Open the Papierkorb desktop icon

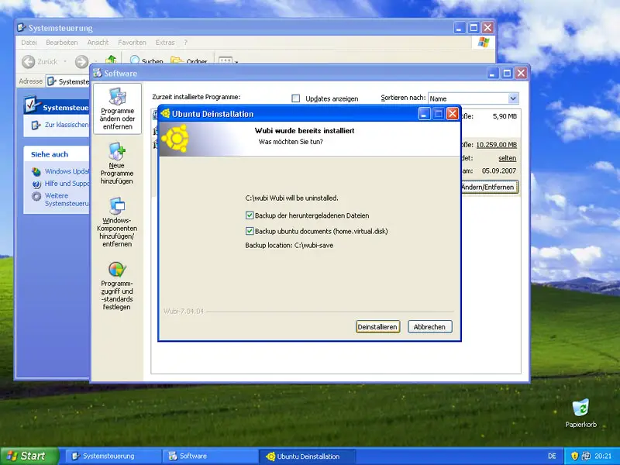[x=580, y=413]
